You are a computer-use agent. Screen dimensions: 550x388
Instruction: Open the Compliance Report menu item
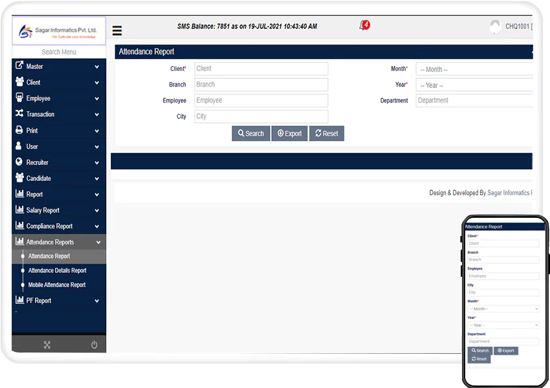(59, 226)
